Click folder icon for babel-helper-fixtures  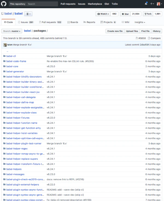coord(4,117)
